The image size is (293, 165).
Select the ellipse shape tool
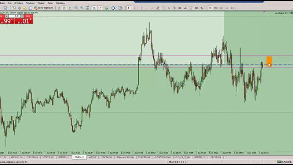tap(196, 8)
